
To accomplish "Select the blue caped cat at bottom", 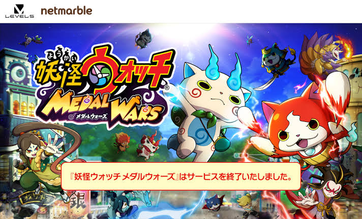I will click(214, 203).
